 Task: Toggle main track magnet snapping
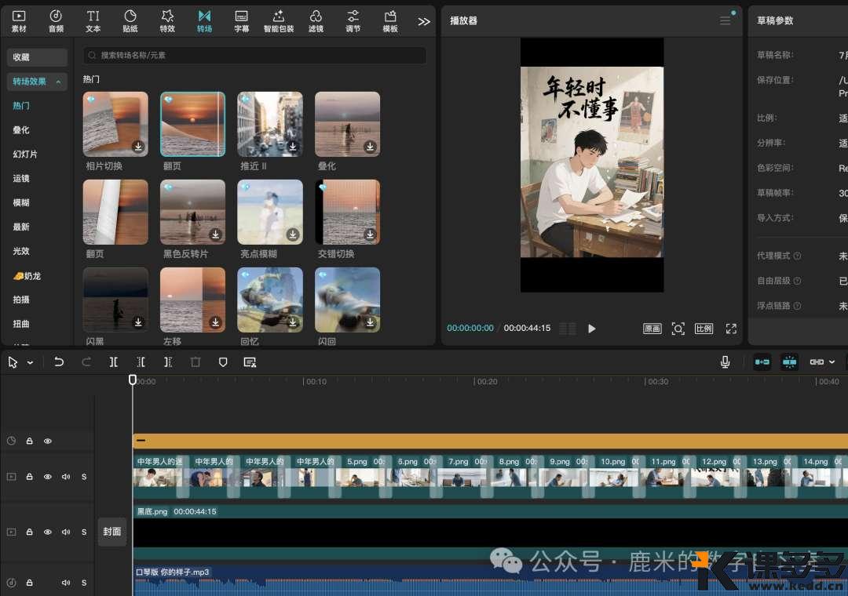click(762, 362)
